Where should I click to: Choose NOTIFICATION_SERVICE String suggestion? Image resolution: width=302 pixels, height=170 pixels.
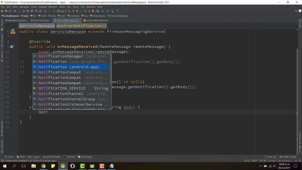[x=71, y=88]
